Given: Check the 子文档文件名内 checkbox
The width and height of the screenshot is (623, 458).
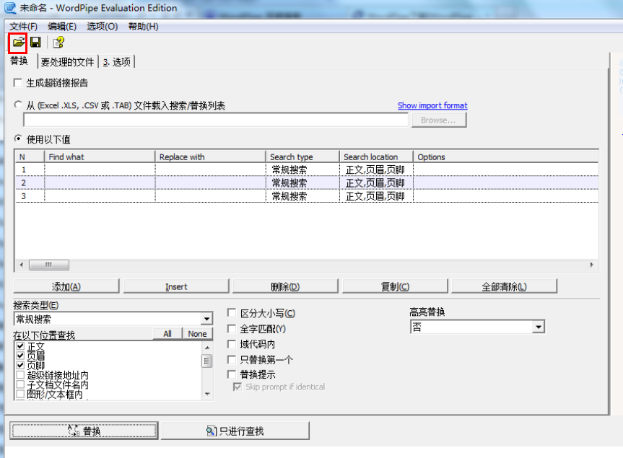Looking at the screenshot, I should (21, 384).
